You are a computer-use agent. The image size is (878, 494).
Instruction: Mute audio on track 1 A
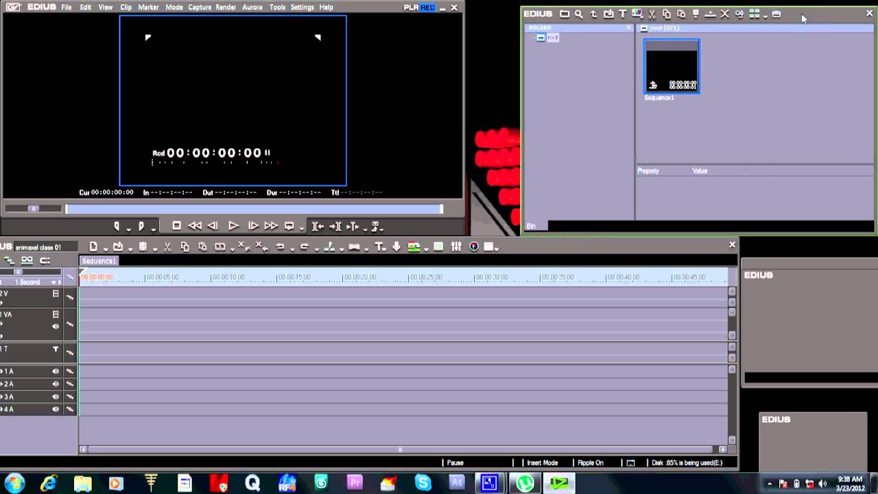point(56,372)
